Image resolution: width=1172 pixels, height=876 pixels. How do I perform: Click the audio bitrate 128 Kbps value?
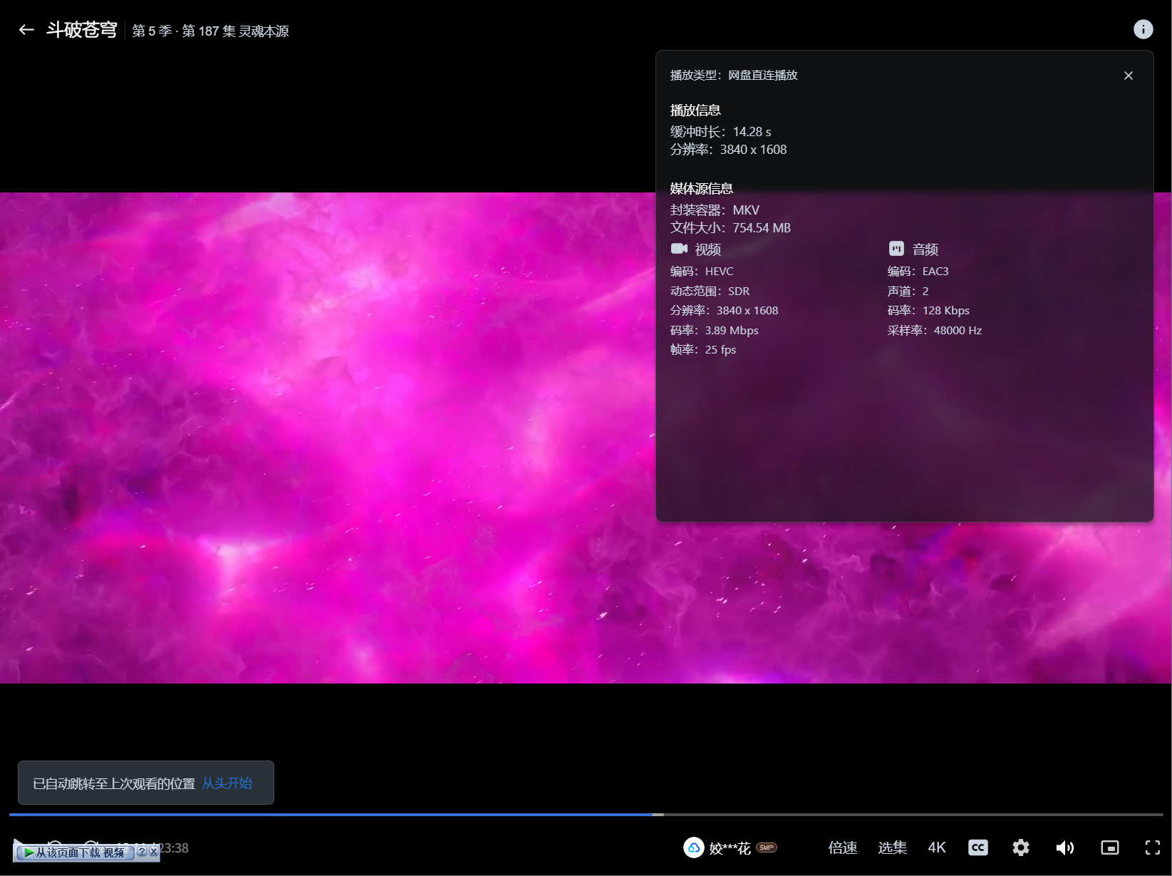tap(946, 311)
